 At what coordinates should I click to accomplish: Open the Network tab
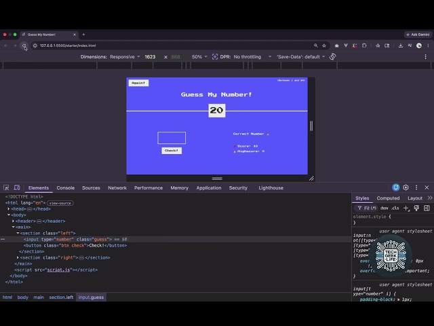click(x=117, y=188)
